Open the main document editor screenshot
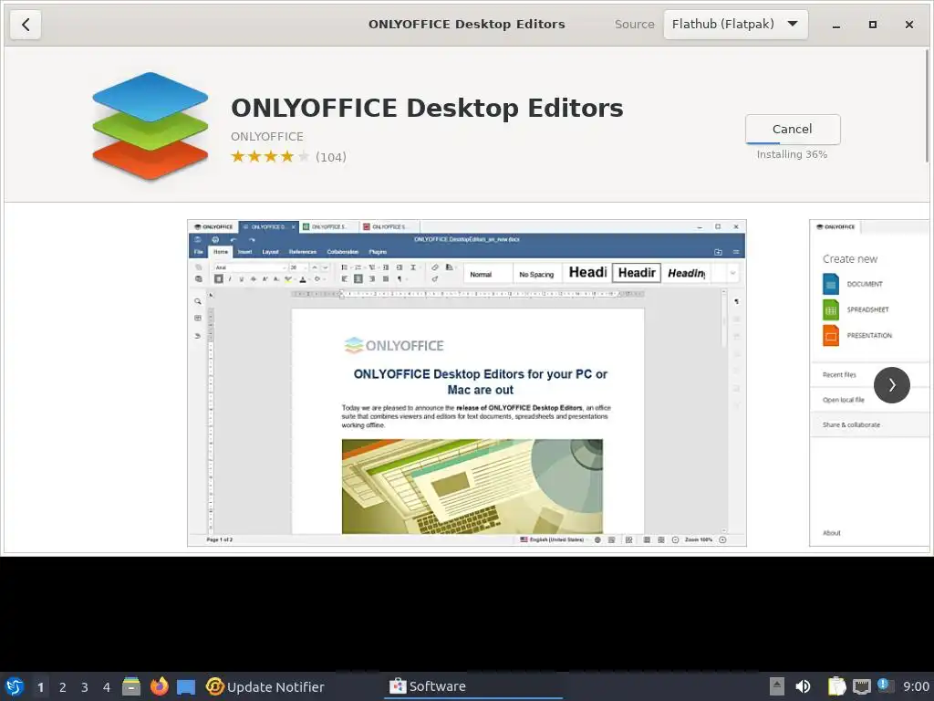This screenshot has width=934, height=701. (x=467, y=382)
